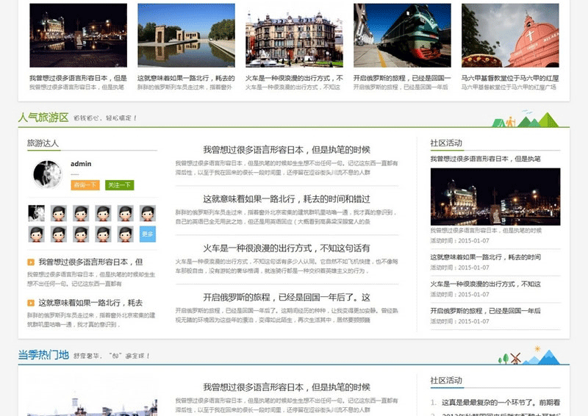Open 当季热门地 article 我曾想过很多语言形容日本，但是执笔的时候
Viewport: 588px width, 416px height.
tap(287, 387)
